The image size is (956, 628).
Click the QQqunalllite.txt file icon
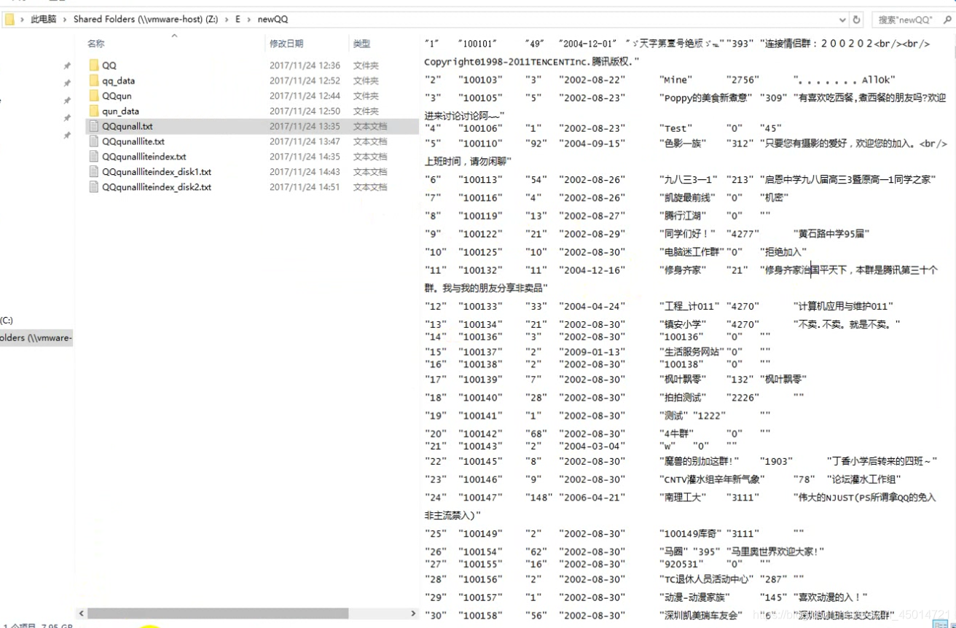click(93, 141)
